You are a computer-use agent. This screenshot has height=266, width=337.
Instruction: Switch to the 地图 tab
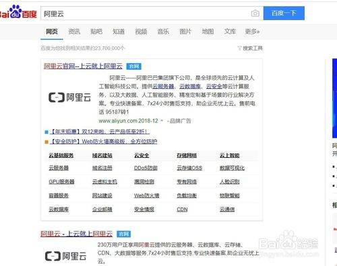coord(208,32)
